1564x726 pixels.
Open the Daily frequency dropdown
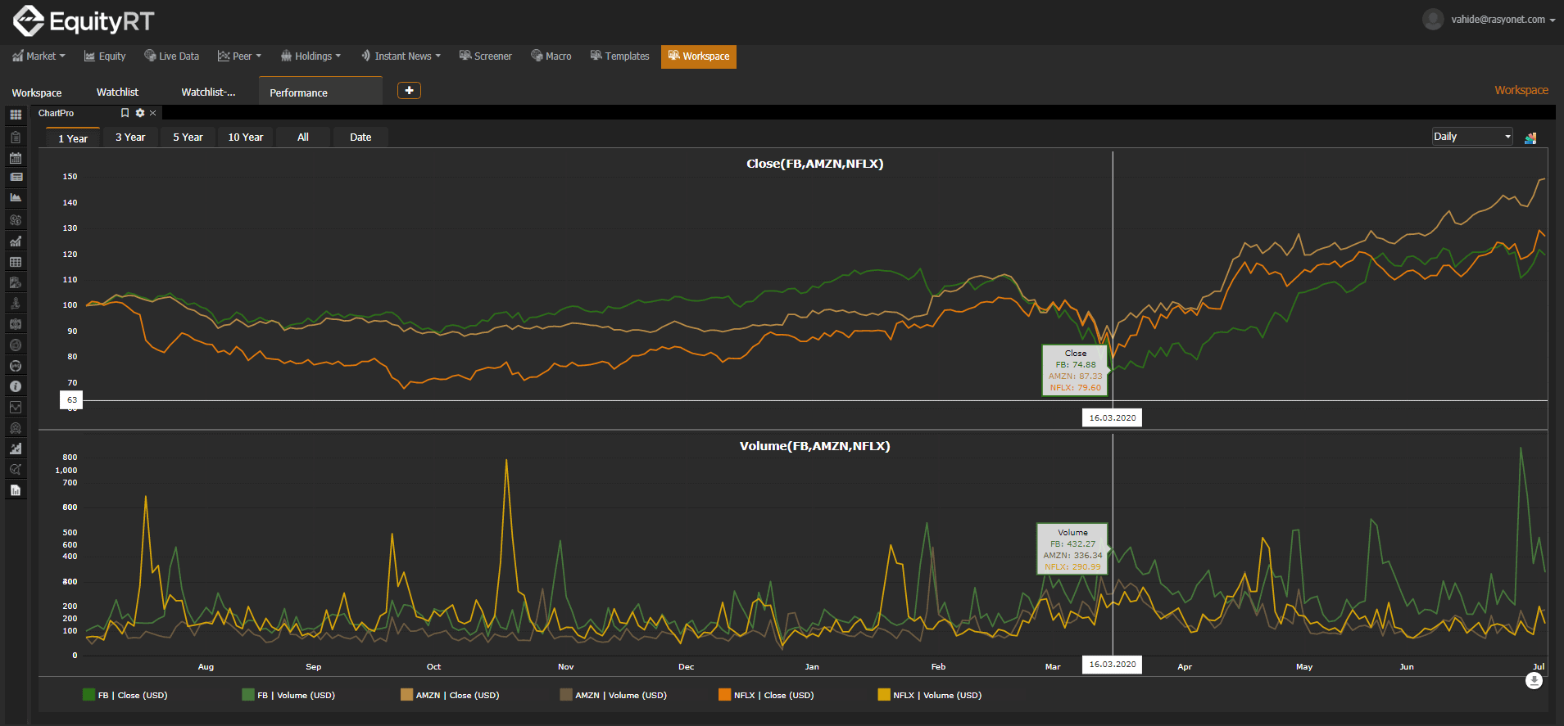pyautogui.click(x=1472, y=137)
